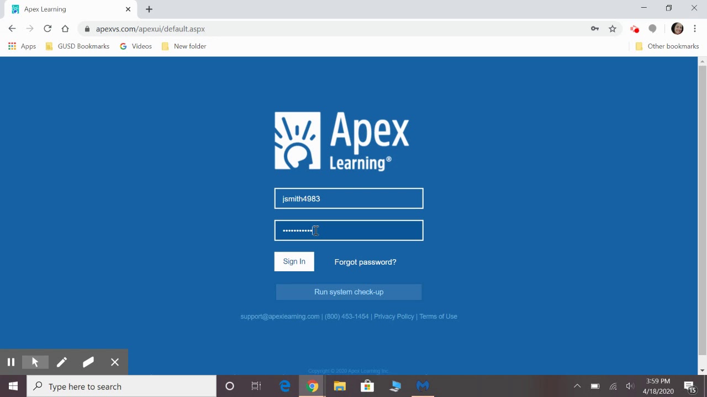This screenshot has height=397, width=707.
Task: Select the recorder pen drawing tool
Action: (x=62, y=362)
